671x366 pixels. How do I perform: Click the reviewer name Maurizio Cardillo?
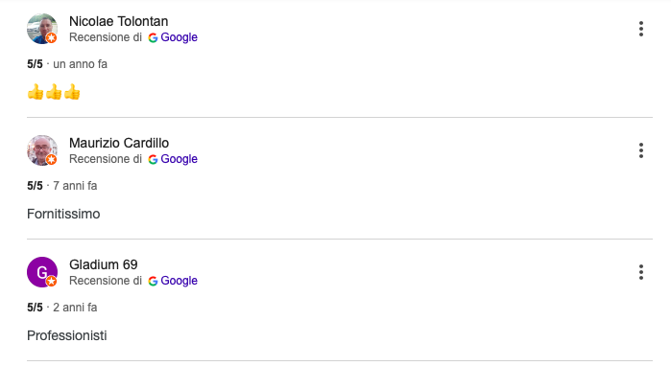pos(119,143)
